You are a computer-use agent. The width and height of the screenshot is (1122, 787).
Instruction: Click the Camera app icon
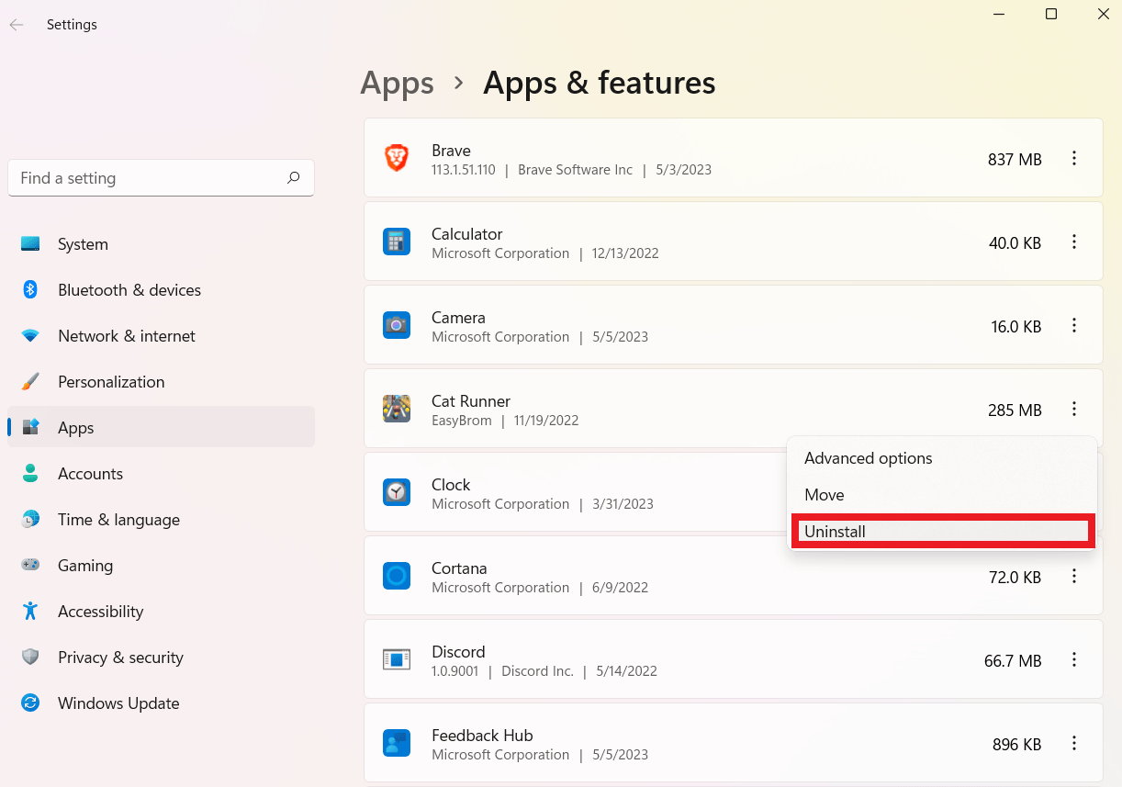click(397, 325)
